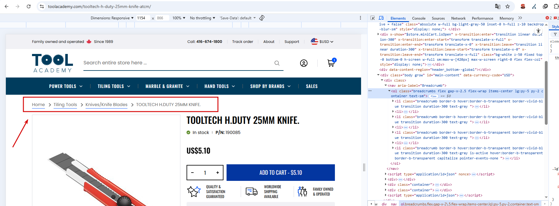Click the ellipsis beside selected ol element
559x206 pixels.
370,91
